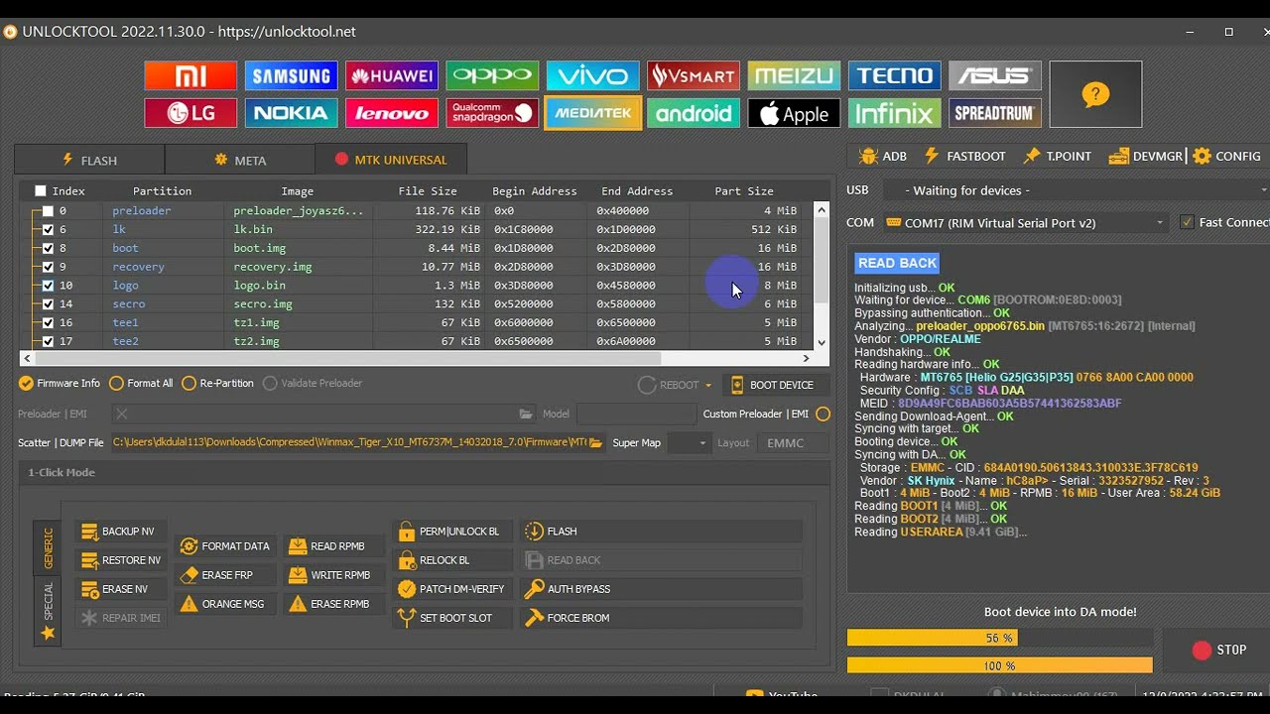Toggle the Fast Connect checkbox
Image resolution: width=1270 pixels, height=714 pixels.
point(1187,222)
